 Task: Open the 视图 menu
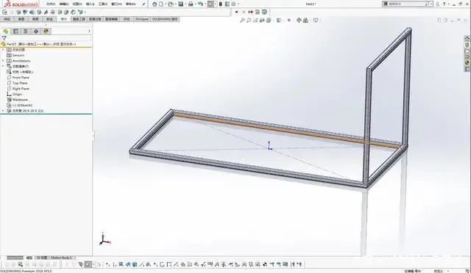click(77, 4)
